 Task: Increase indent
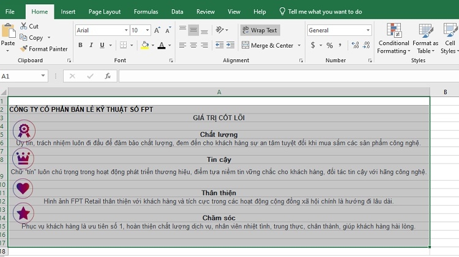tap(230, 45)
